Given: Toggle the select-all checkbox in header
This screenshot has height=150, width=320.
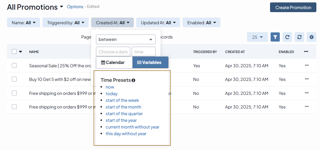Looking at the screenshot, I should tap(14, 52).
